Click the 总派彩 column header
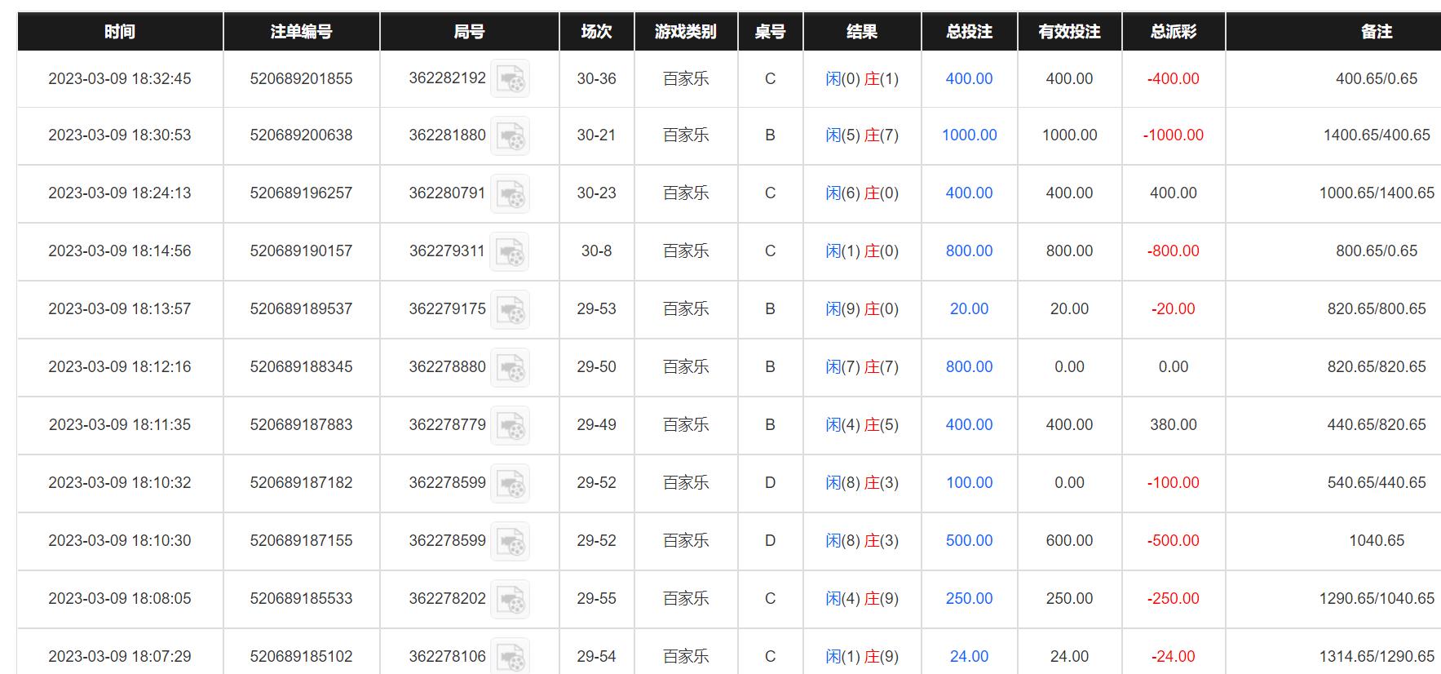 point(1173,32)
